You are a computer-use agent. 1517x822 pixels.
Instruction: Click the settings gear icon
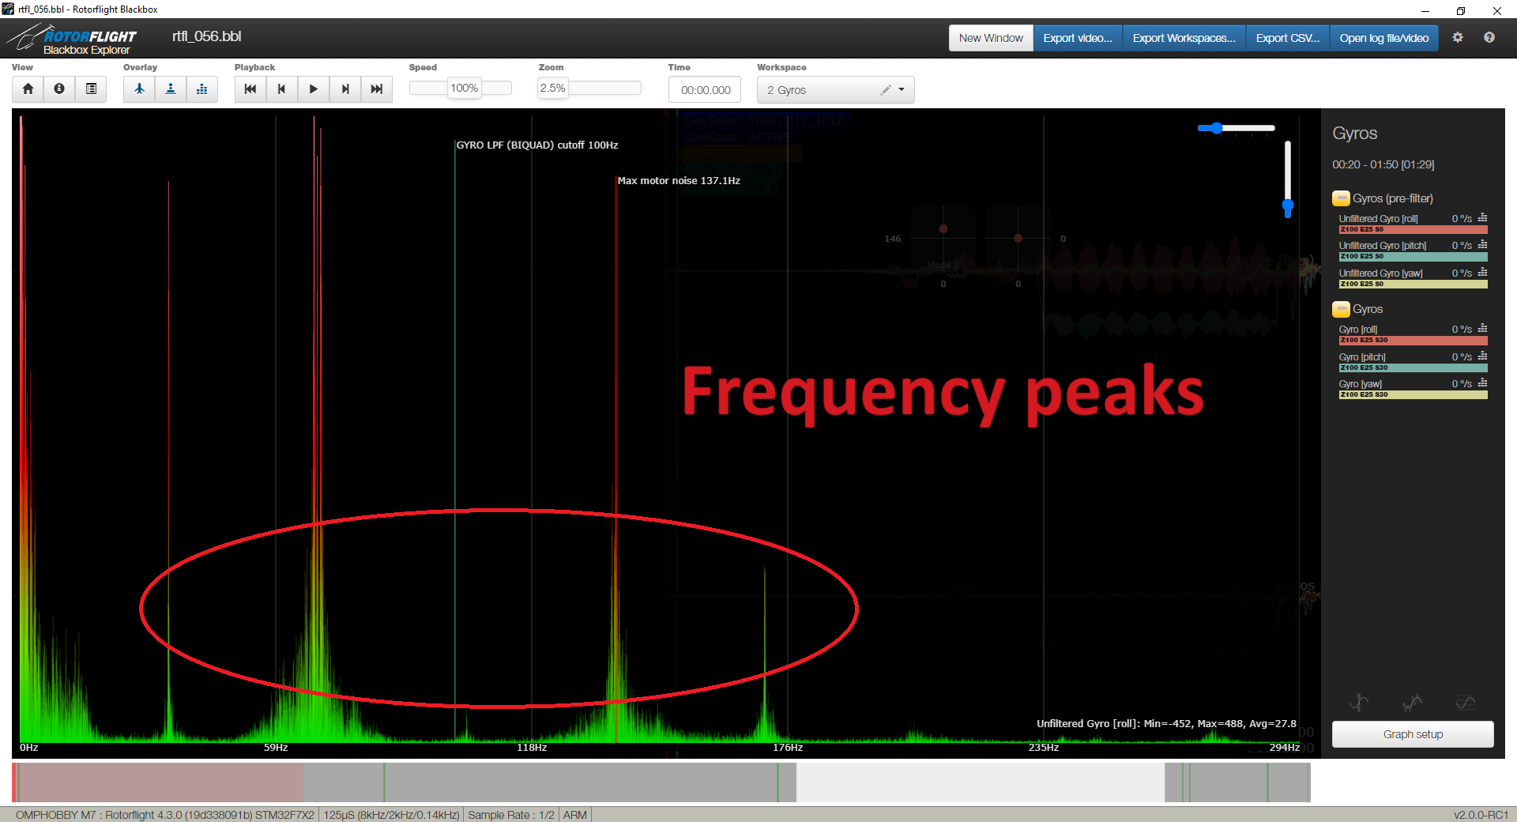point(1458,38)
